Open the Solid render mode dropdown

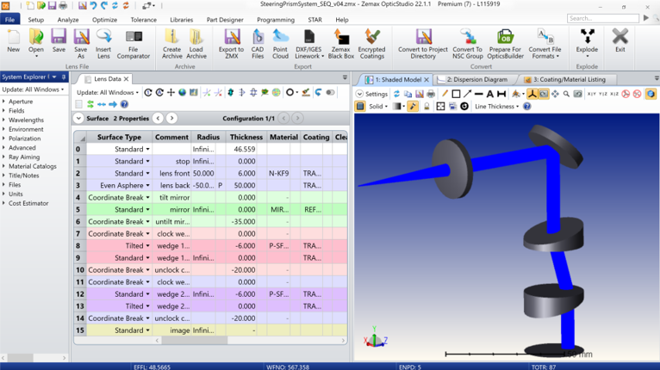pos(378,107)
